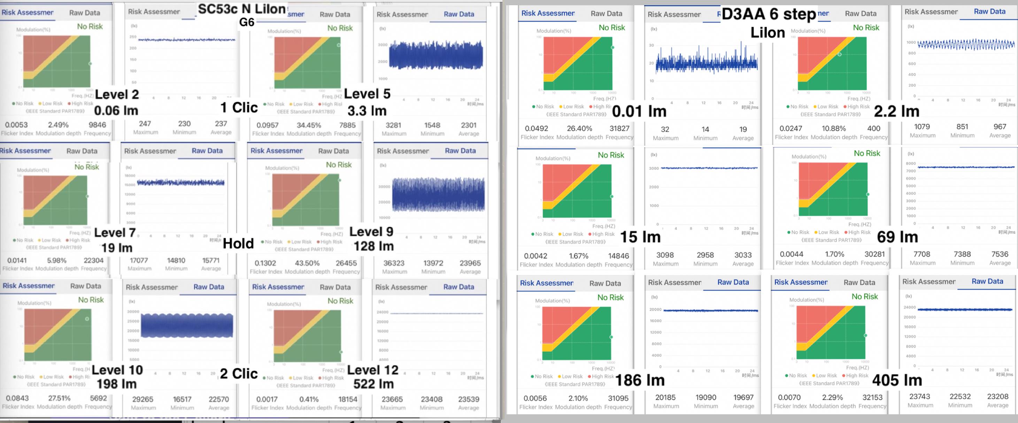Open Raw Data tab above flicker index 0.0053 panel
1018x423 pixels.
tap(84, 13)
